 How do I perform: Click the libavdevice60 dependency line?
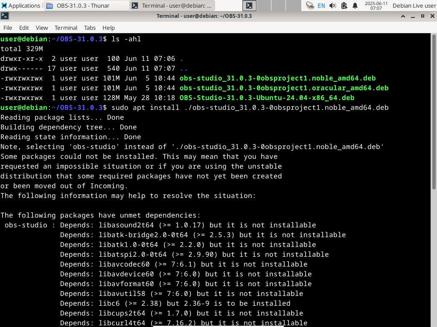186,274
